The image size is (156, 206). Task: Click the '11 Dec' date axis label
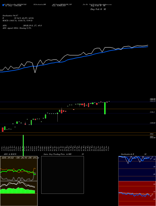pos(2,148)
